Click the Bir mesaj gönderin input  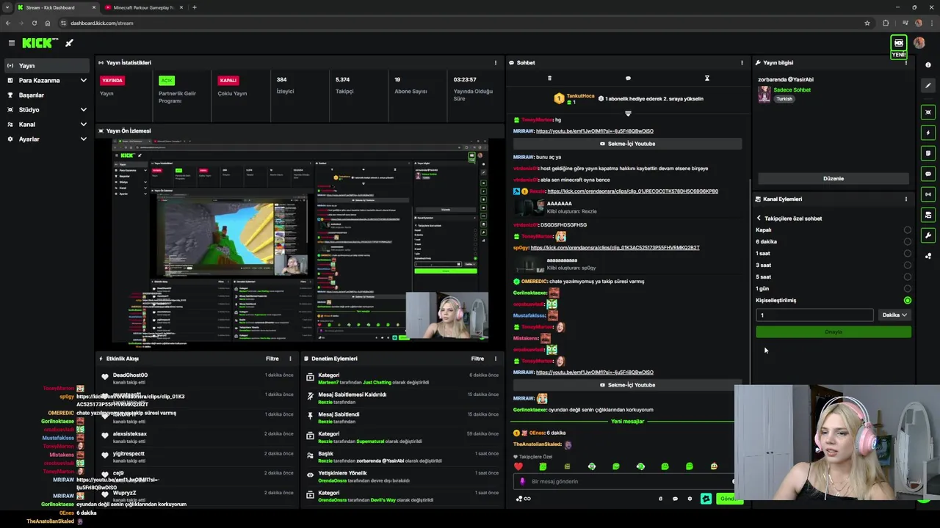click(624, 481)
